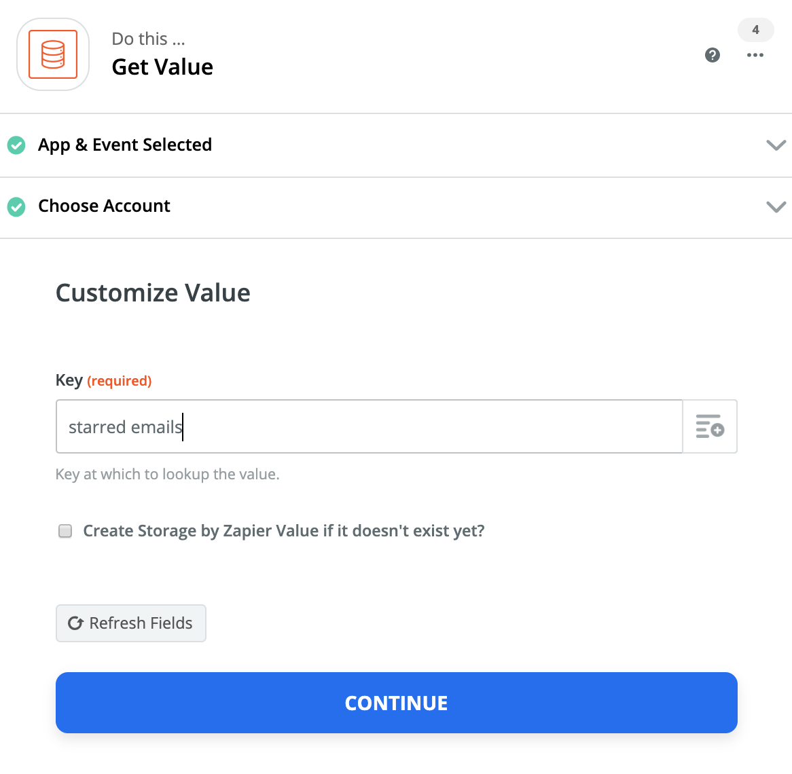Open the App & Event Selected section
This screenshot has height=774, width=792.
click(125, 145)
